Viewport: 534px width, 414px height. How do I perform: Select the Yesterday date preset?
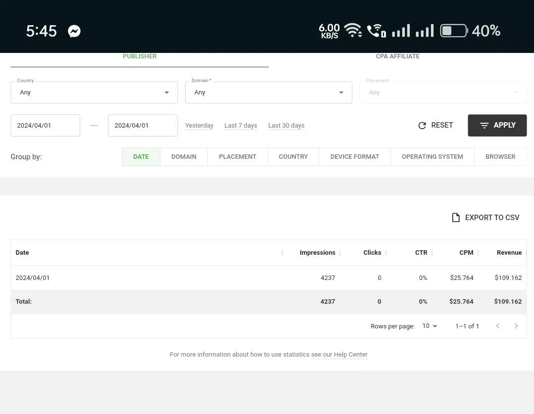click(199, 126)
